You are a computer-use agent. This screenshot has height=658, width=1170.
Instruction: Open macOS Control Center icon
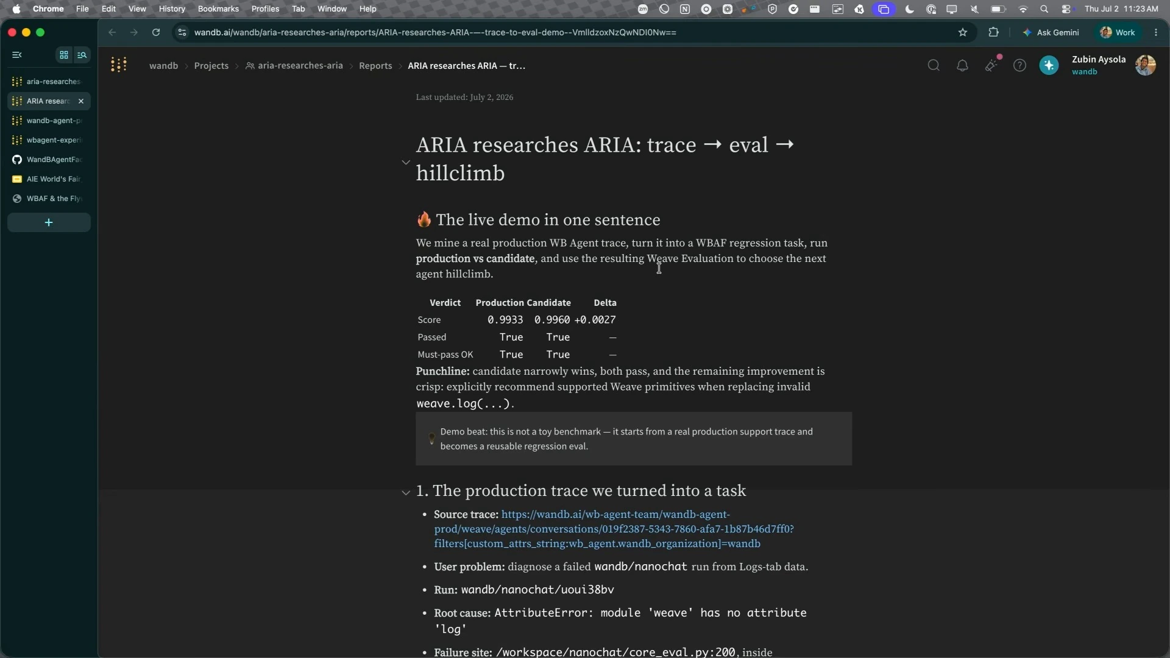point(1066,9)
